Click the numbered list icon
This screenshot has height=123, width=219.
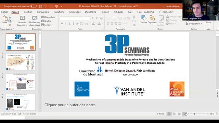tap(114, 18)
